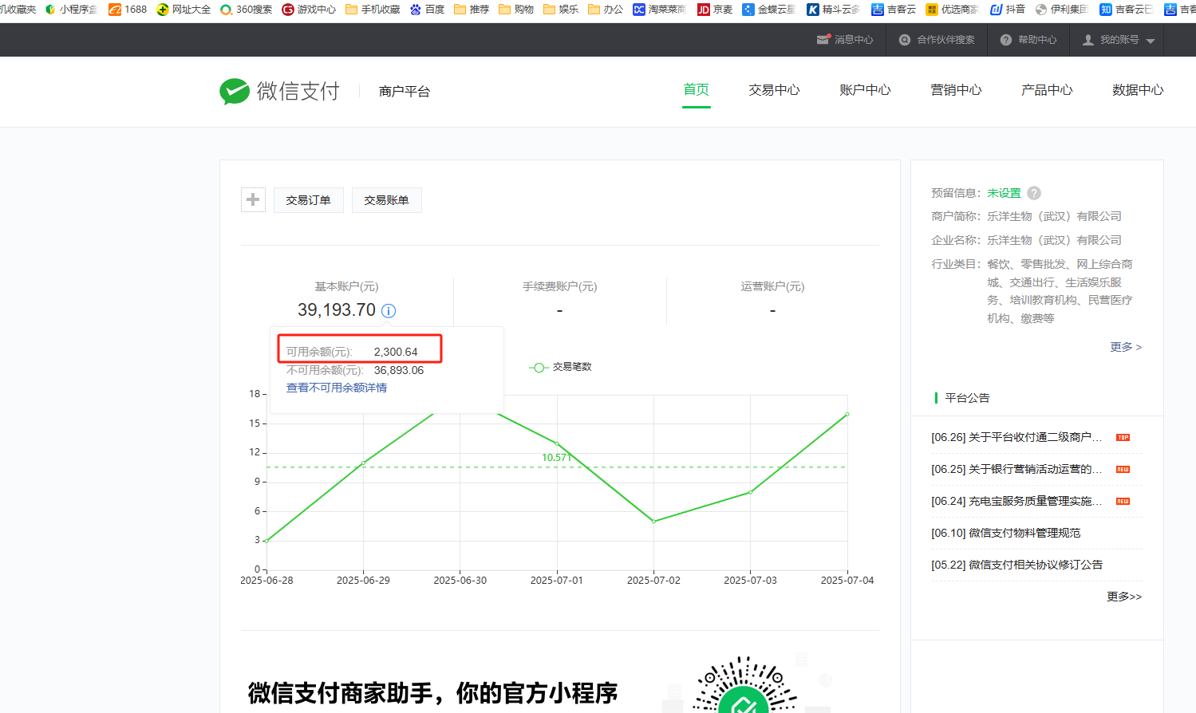Open the 网址大全 bookmark
This screenshot has width=1196, height=713.
click(x=184, y=10)
